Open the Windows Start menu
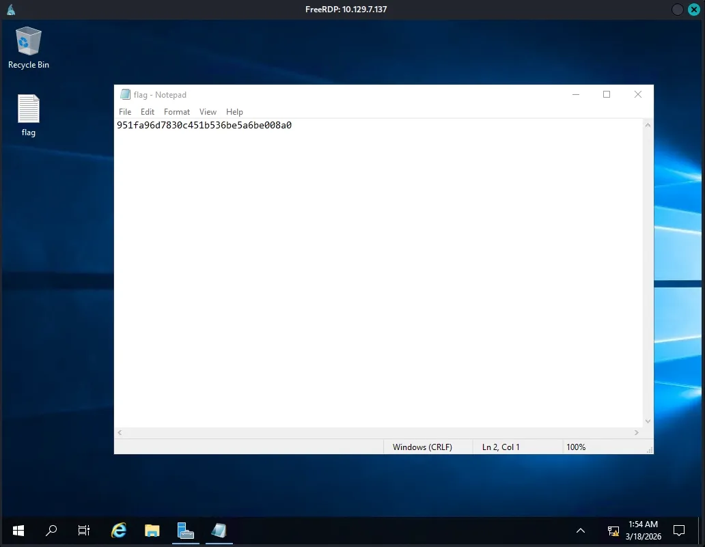This screenshot has height=547, width=705. click(x=18, y=531)
